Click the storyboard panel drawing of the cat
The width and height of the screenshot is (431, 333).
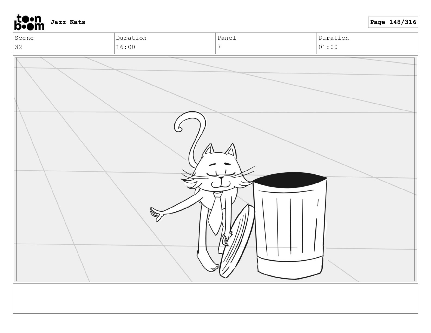point(215,169)
